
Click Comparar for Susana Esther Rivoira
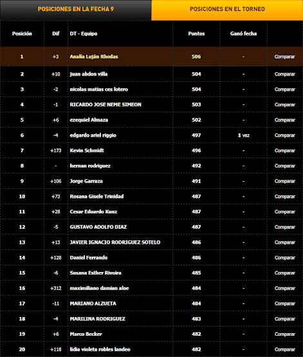point(284,273)
